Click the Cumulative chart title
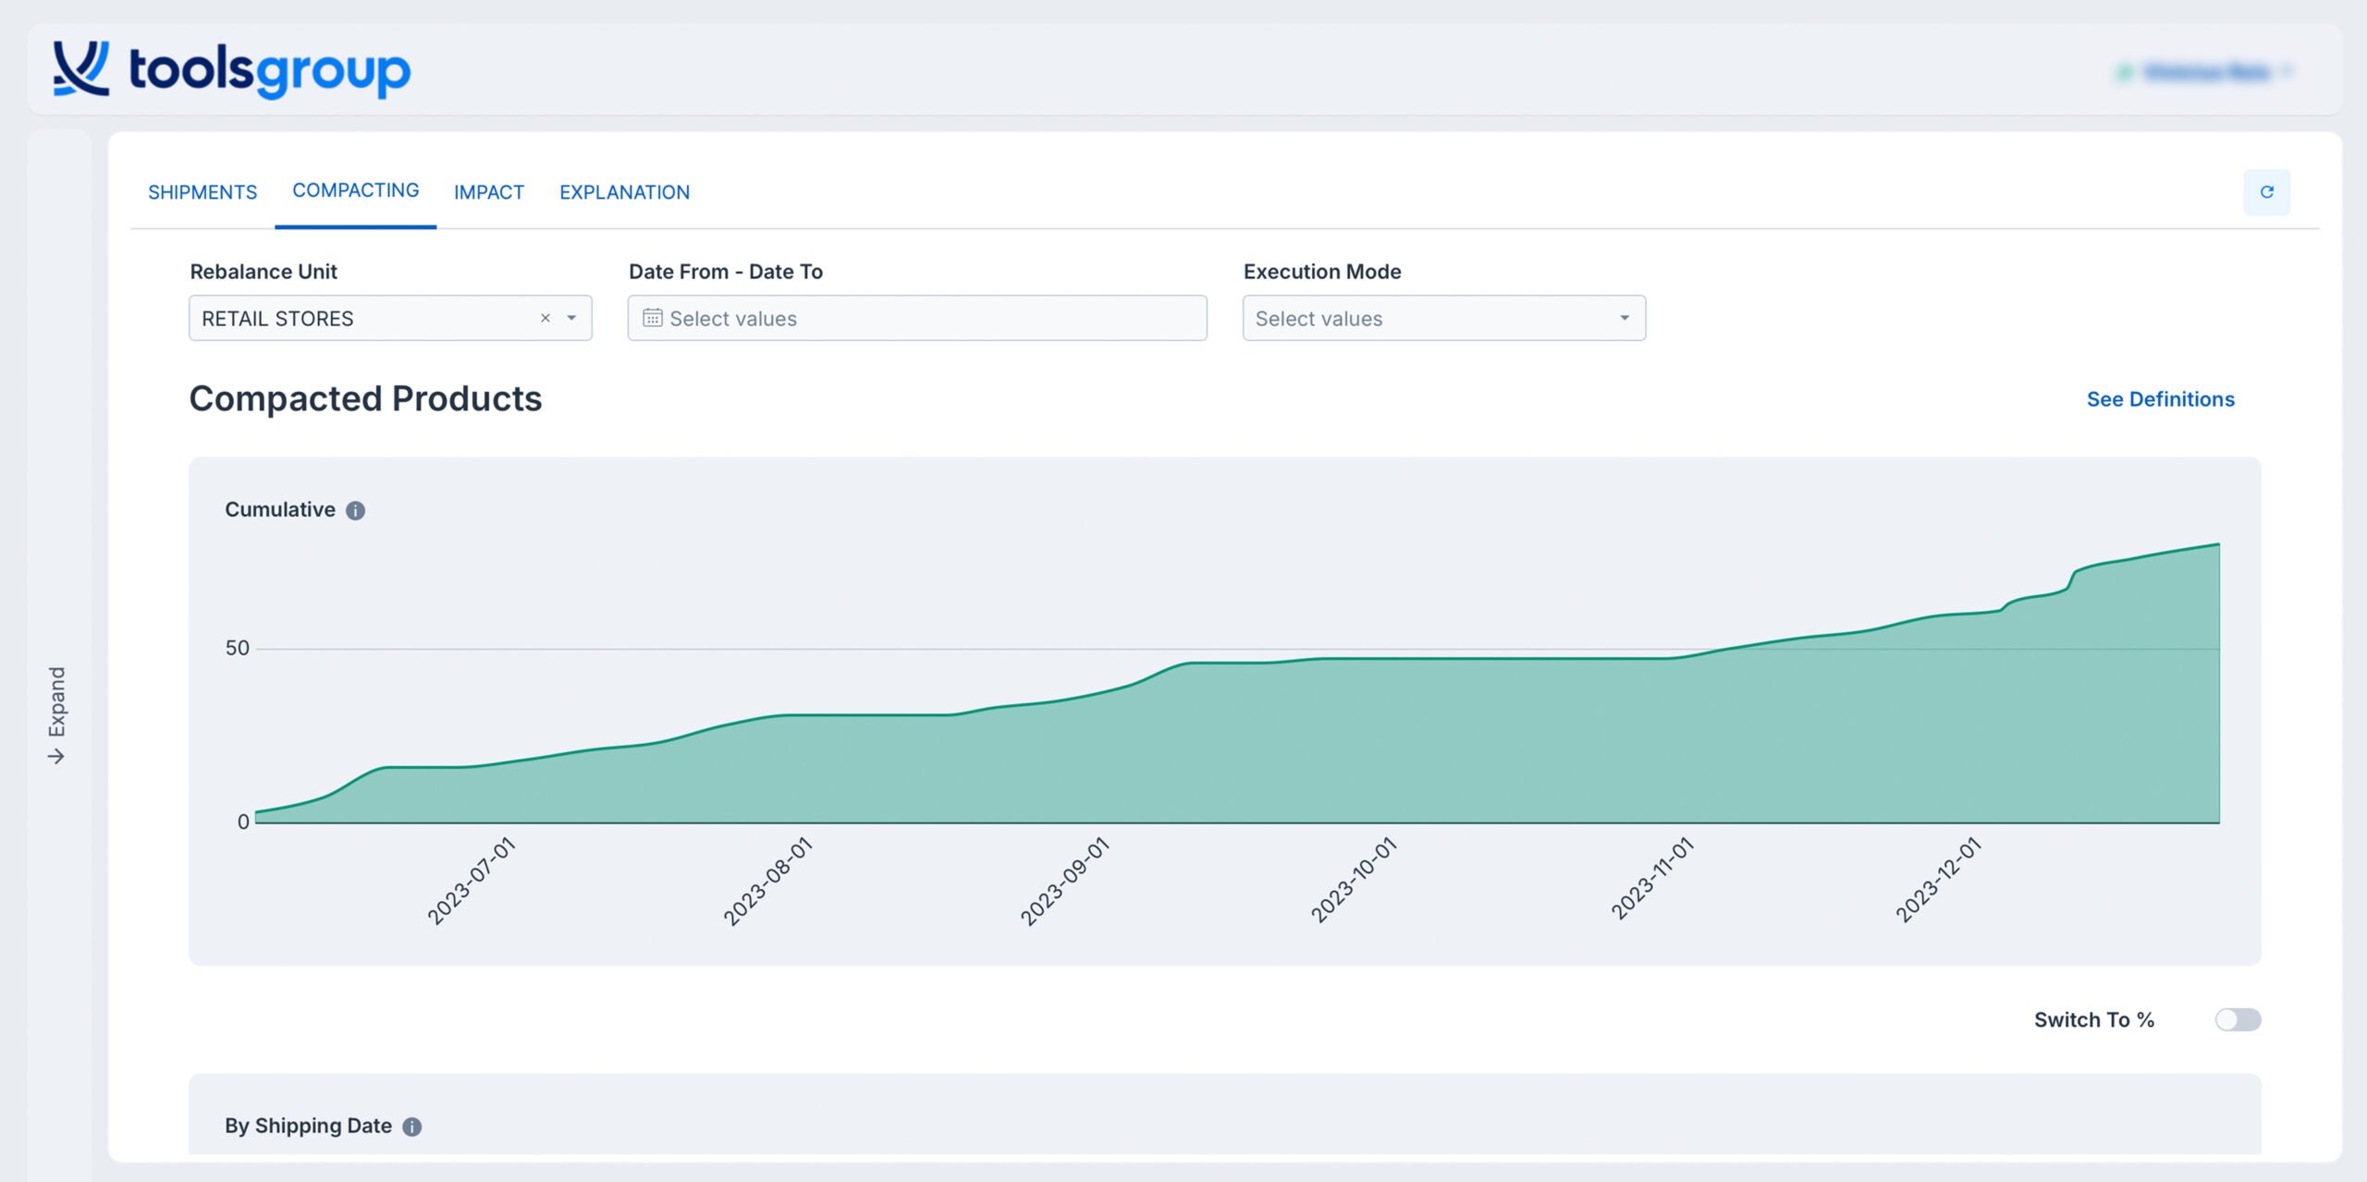This screenshot has width=2367, height=1182. click(x=280, y=510)
